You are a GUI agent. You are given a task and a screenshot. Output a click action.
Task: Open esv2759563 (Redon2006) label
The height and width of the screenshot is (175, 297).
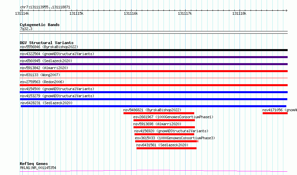pyautogui.click(x=42, y=82)
